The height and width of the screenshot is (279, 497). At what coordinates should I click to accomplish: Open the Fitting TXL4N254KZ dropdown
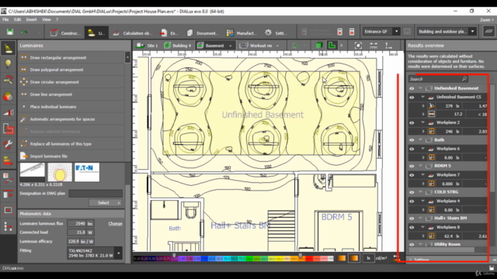click(x=119, y=253)
